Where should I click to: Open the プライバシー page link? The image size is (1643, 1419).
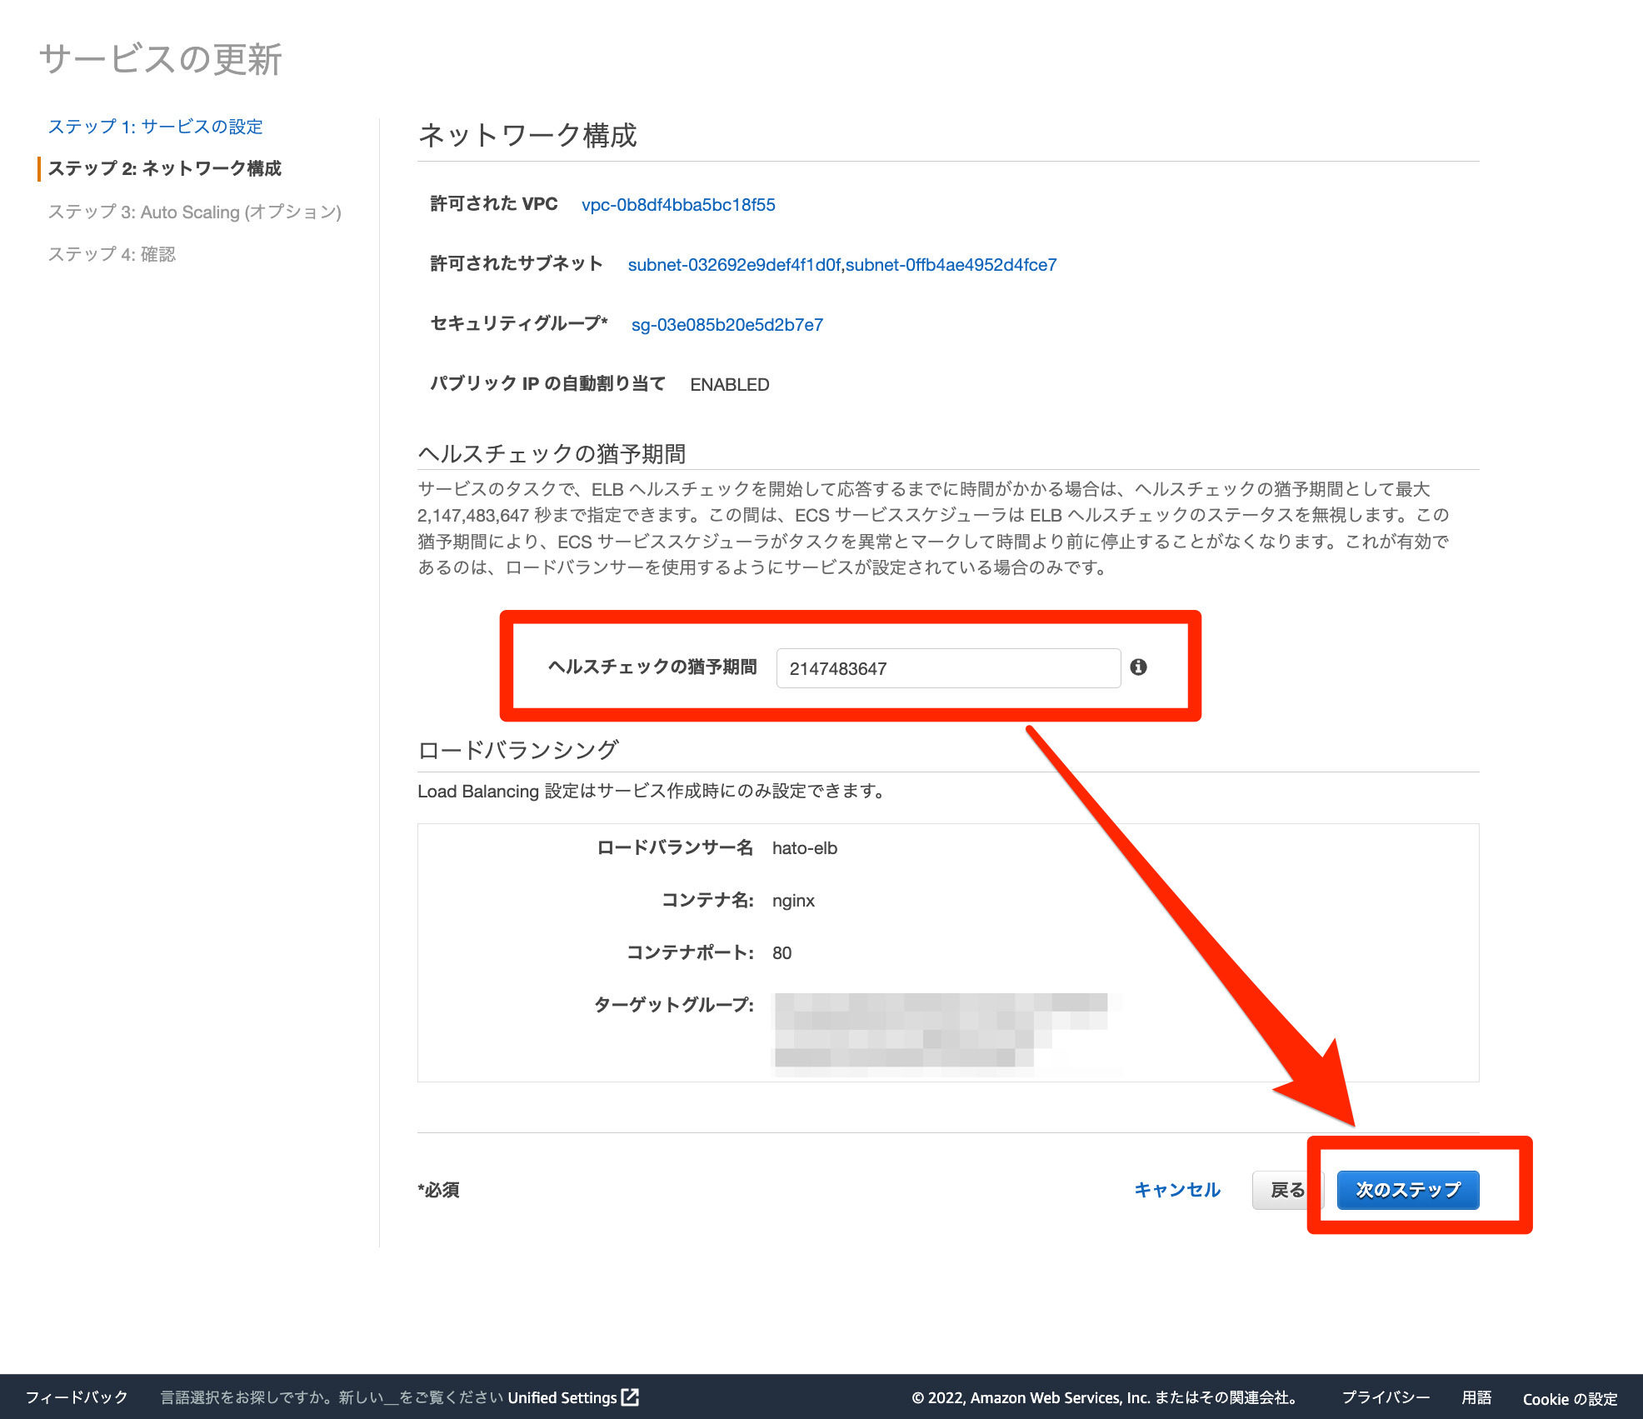pyautogui.click(x=1387, y=1397)
